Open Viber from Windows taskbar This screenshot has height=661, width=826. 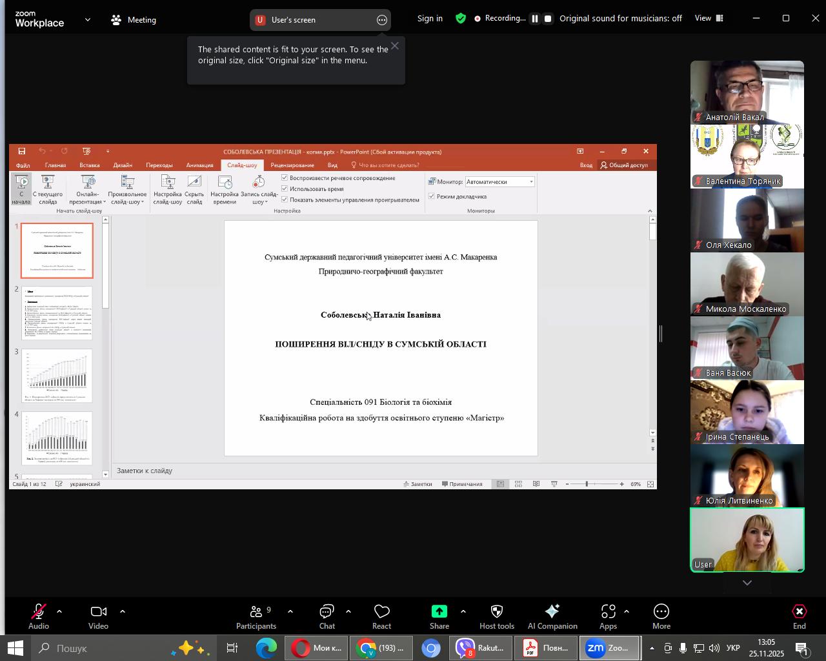[480, 648]
